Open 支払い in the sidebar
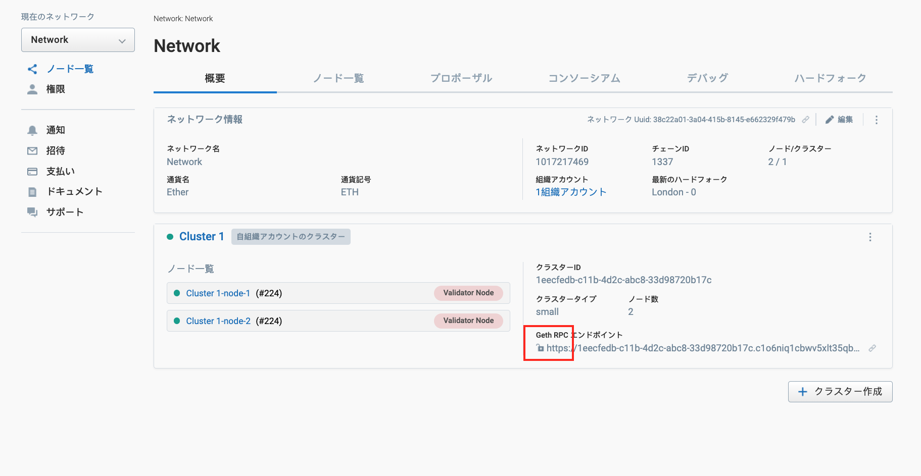This screenshot has height=476, width=921. [61, 172]
